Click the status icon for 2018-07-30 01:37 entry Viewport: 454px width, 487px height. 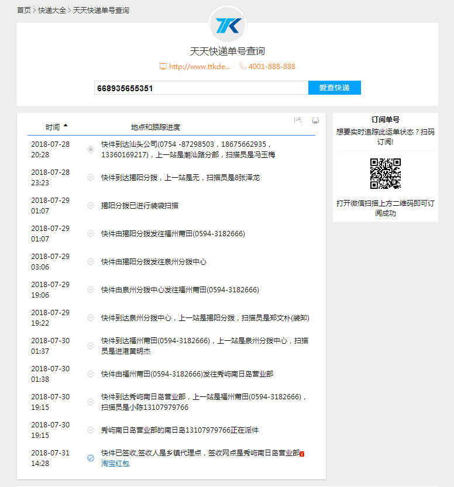click(91, 346)
